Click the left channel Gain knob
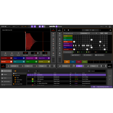 point(53,34)
